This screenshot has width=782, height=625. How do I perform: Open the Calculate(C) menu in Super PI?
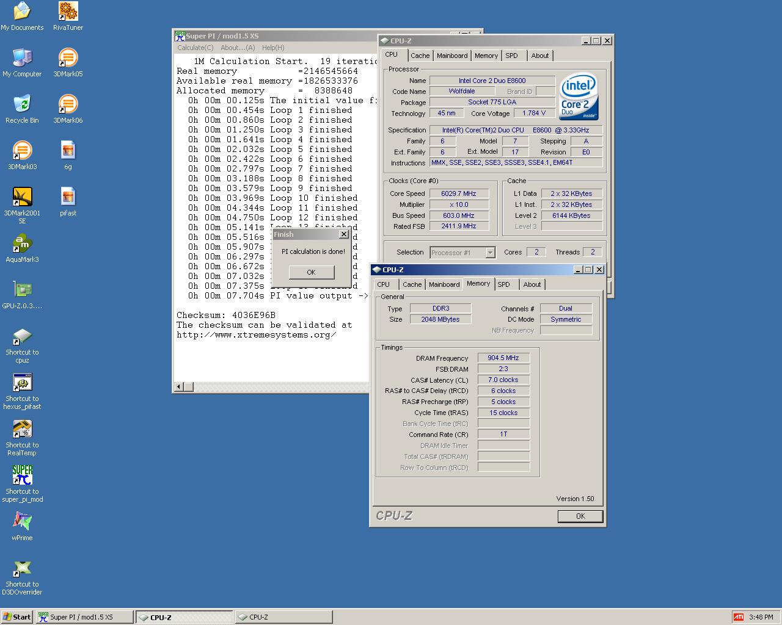195,48
